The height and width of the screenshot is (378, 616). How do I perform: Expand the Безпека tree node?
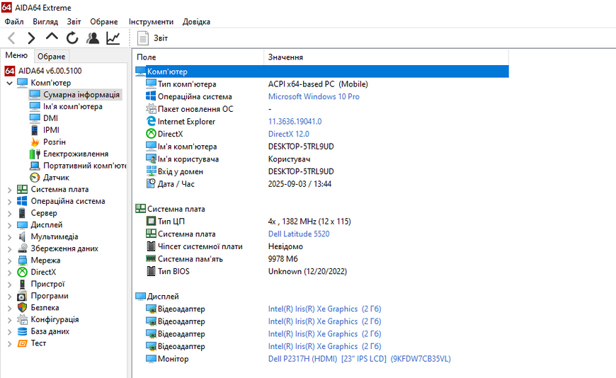tap(9, 308)
